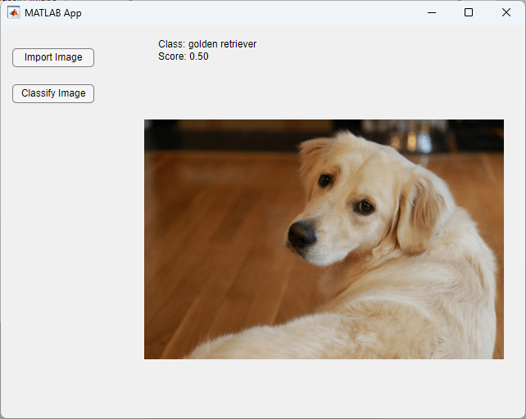This screenshot has height=419, width=526.
Task: Click the MATLAB logo icon in title bar
Action: coord(14,12)
